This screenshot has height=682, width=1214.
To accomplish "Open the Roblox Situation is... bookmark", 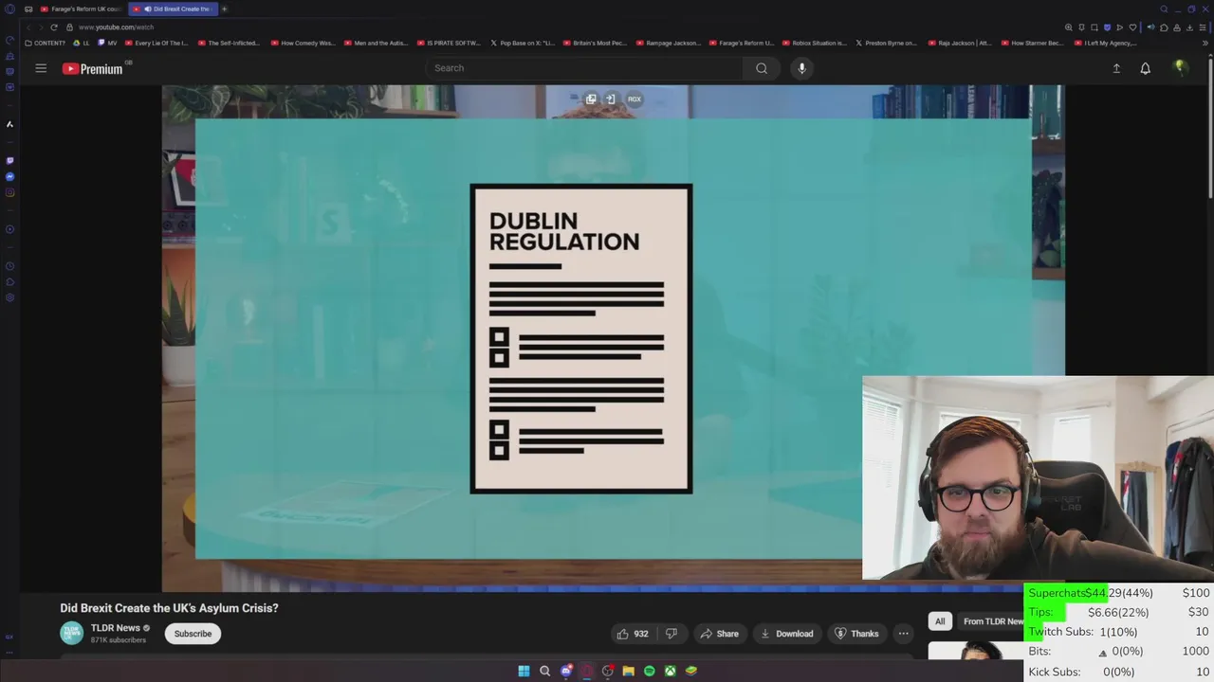I will [x=815, y=43].
